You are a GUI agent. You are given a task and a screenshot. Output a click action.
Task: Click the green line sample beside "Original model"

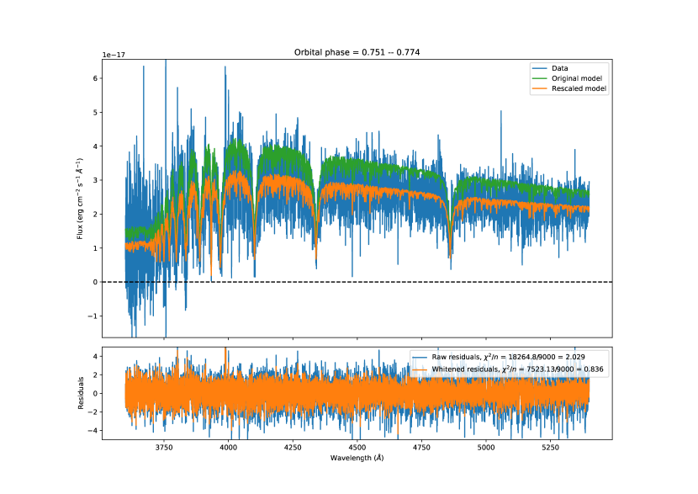click(539, 78)
